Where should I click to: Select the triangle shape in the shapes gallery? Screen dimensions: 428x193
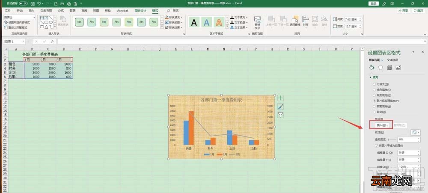(46, 27)
